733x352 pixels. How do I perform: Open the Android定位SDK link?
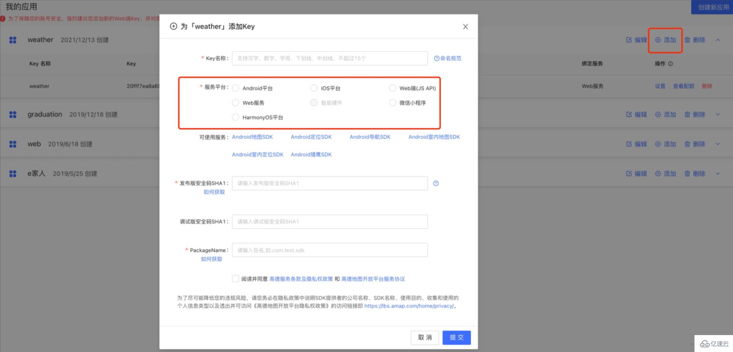[x=311, y=137]
